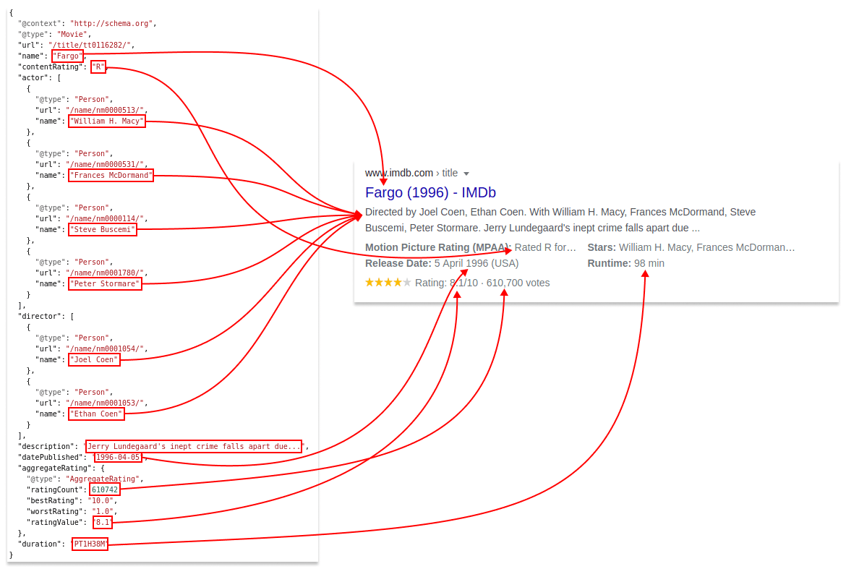Open the dropdown arrow next to www.imdb.com title
The width and height of the screenshot is (846, 569).
pos(466,174)
